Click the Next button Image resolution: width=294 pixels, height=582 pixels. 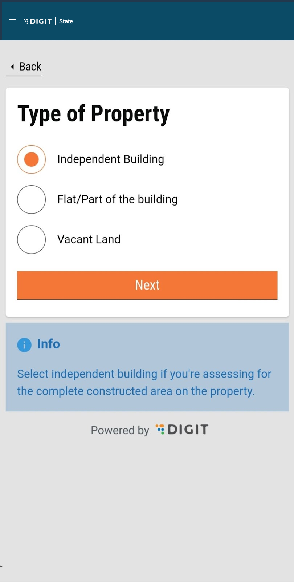click(147, 285)
